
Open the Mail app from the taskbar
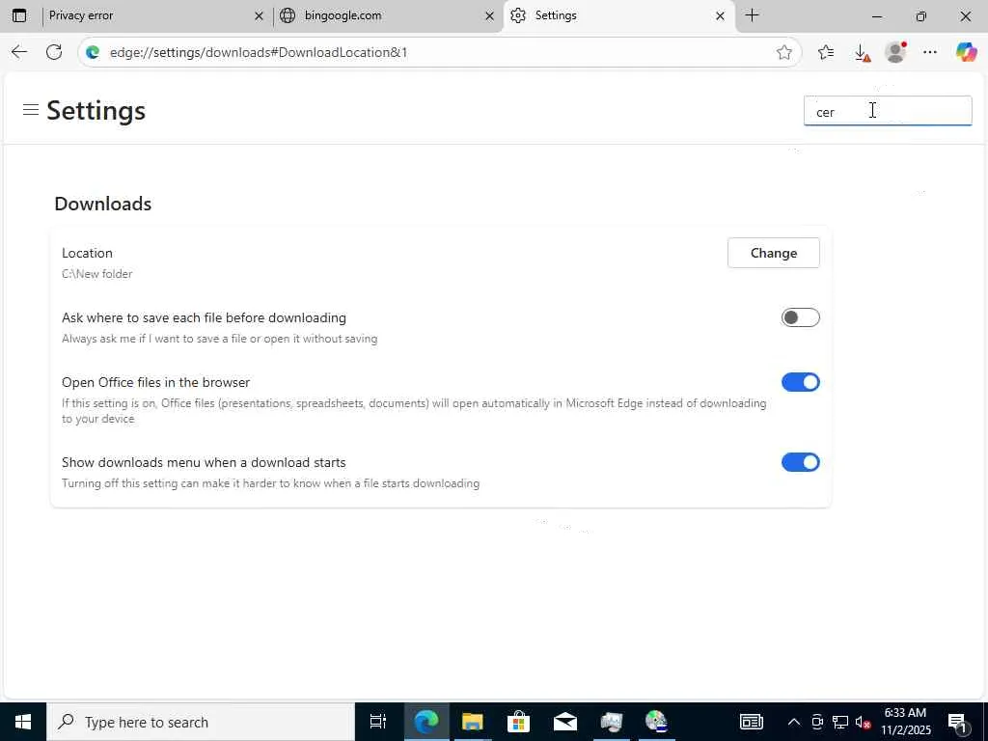565,722
